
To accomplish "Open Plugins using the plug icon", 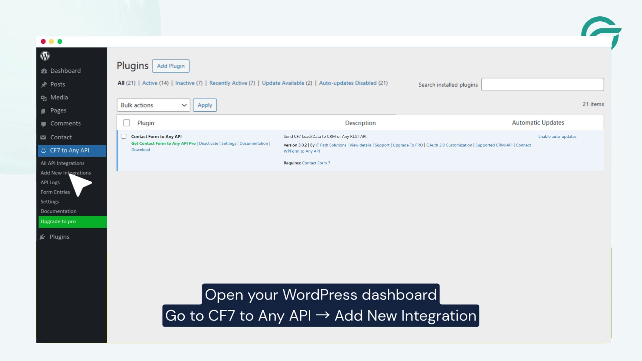I will pyautogui.click(x=42, y=237).
